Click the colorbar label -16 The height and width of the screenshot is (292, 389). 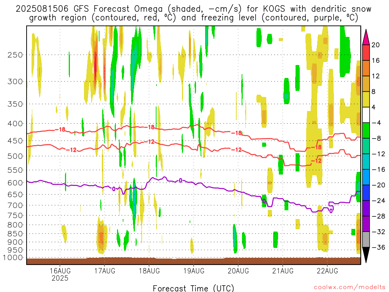pos(378,170)
